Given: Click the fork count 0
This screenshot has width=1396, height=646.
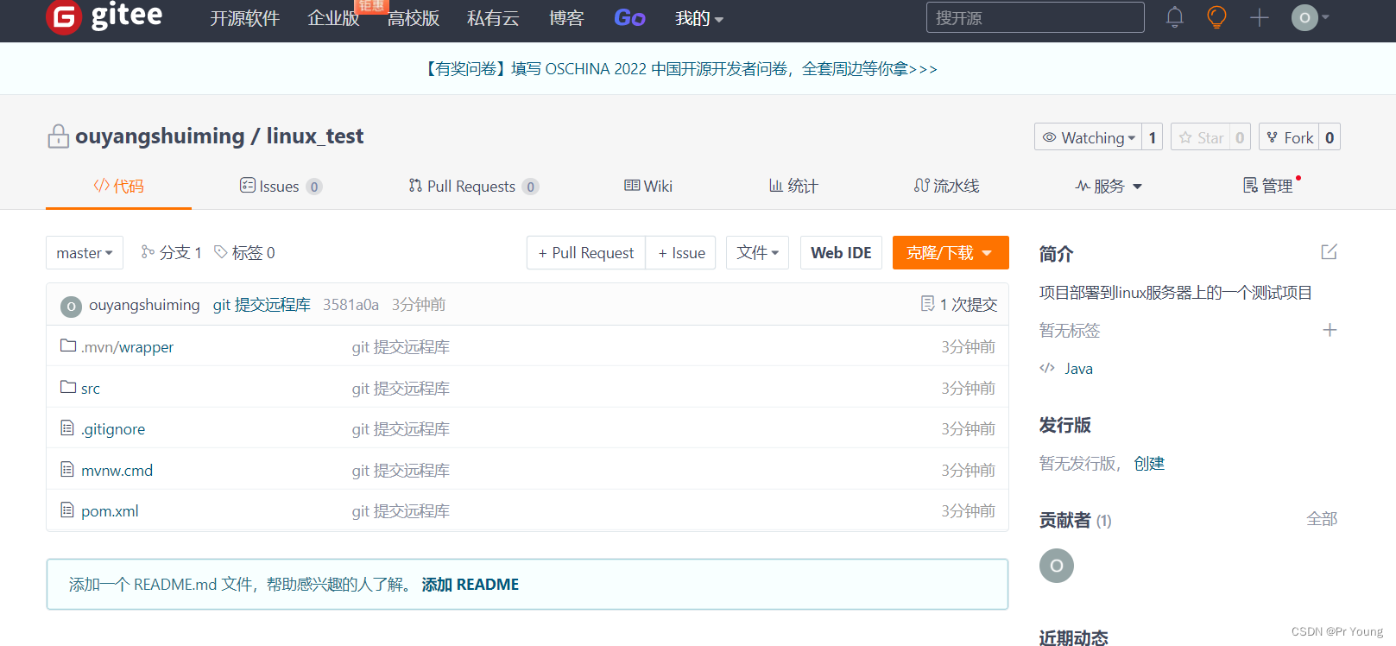Looking at the screenshot, I should click(1330, 137).
